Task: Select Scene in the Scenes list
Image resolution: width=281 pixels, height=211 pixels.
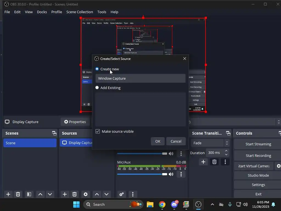Action: [30, 143]
